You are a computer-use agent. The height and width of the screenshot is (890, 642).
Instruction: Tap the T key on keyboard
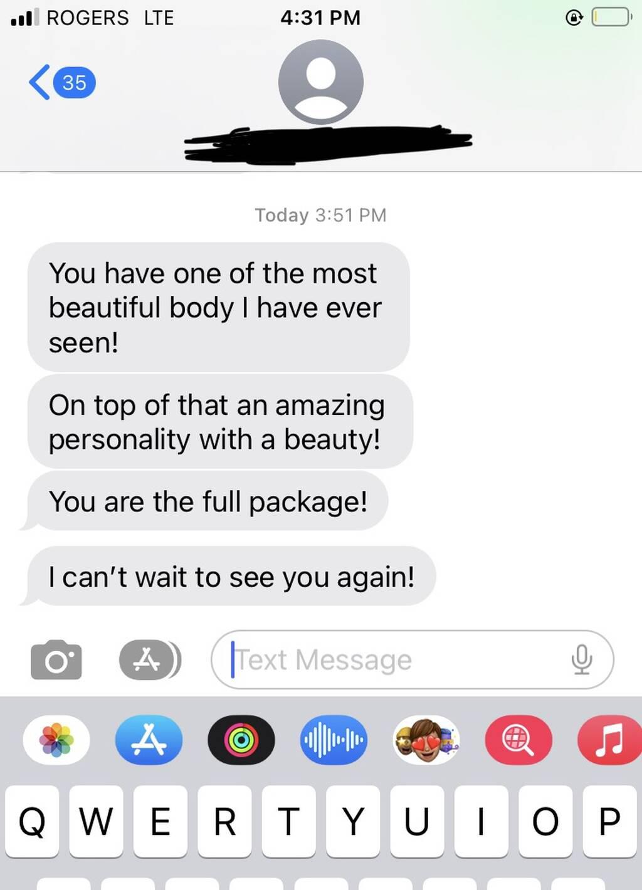[288, 822]
